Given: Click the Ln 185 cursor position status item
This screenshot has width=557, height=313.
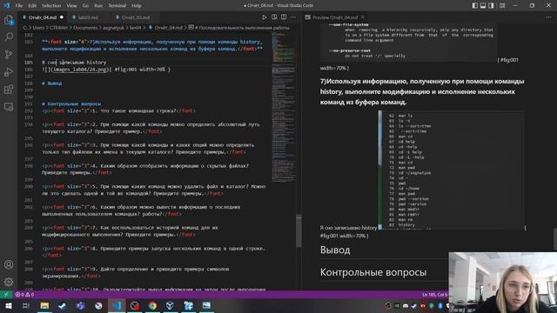Looking at the screenshot, I should [435, 295].
